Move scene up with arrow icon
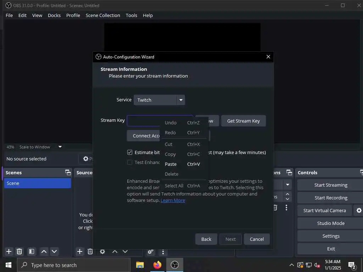The width and height of the screenshot is (363, 272). pos(44,251)
